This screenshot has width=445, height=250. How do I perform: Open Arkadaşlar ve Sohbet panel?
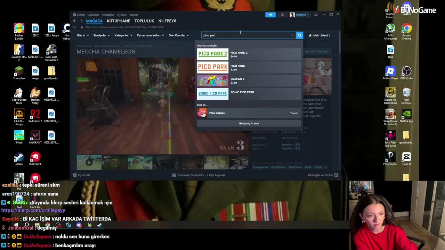click(323, 175)
